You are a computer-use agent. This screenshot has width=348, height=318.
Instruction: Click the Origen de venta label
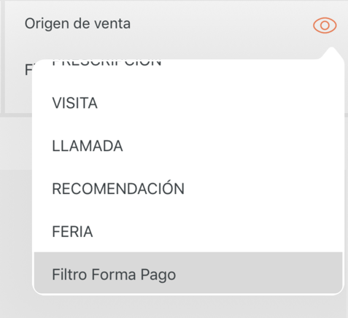[77, 24]
